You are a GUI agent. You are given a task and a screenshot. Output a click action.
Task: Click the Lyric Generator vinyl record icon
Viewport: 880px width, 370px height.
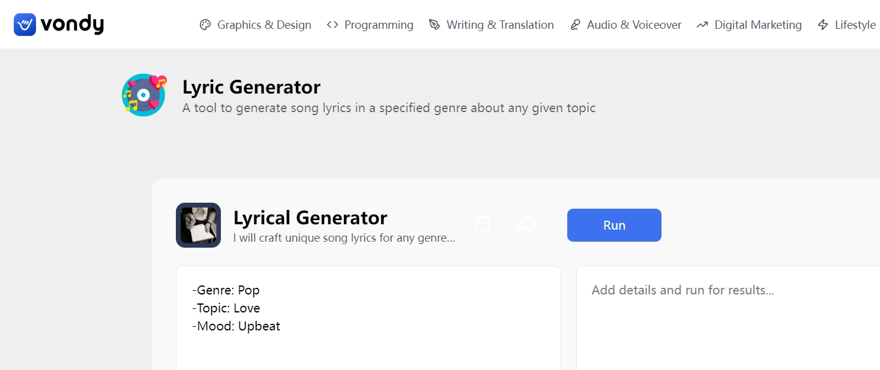144,95
